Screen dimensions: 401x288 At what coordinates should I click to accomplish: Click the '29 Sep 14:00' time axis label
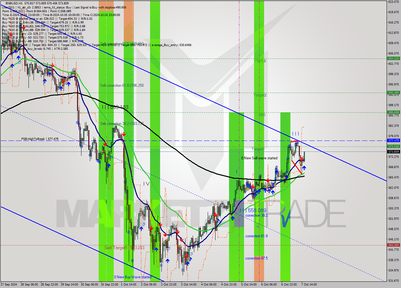point(69,285)
